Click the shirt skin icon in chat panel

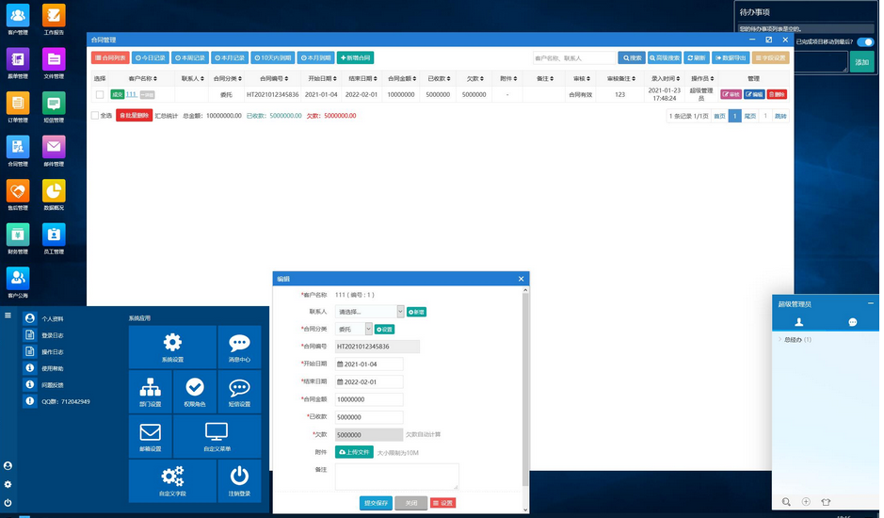click(826, 502)
